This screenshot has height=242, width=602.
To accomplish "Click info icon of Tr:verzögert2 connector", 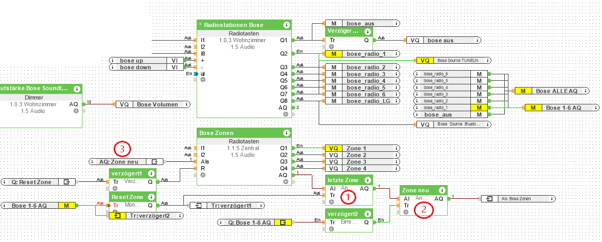I will coord(180,216).
